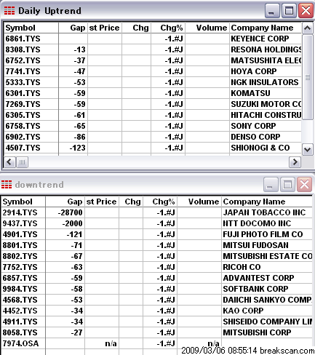Select symbol 6902.TYS
Screen dimensions: 315x355
click(23, 137)
